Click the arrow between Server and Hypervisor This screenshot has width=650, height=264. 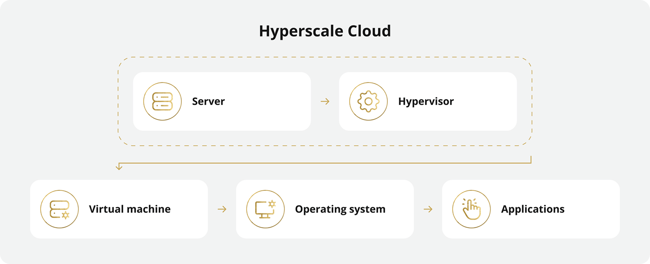click(x=325, y=101)
